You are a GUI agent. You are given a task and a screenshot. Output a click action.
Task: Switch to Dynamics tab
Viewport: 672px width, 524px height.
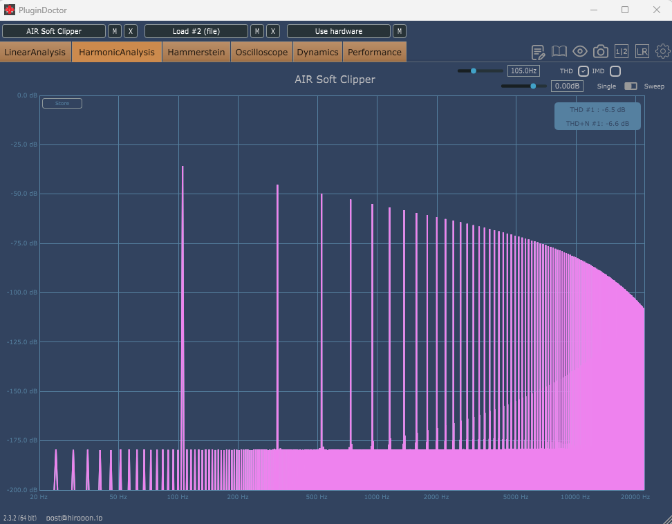317,52
